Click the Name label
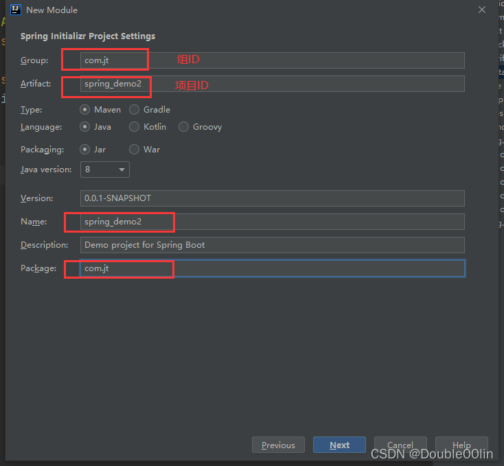The width and height of the screenshot is (504, 466). pyautogui.click(x=34, y=222)
